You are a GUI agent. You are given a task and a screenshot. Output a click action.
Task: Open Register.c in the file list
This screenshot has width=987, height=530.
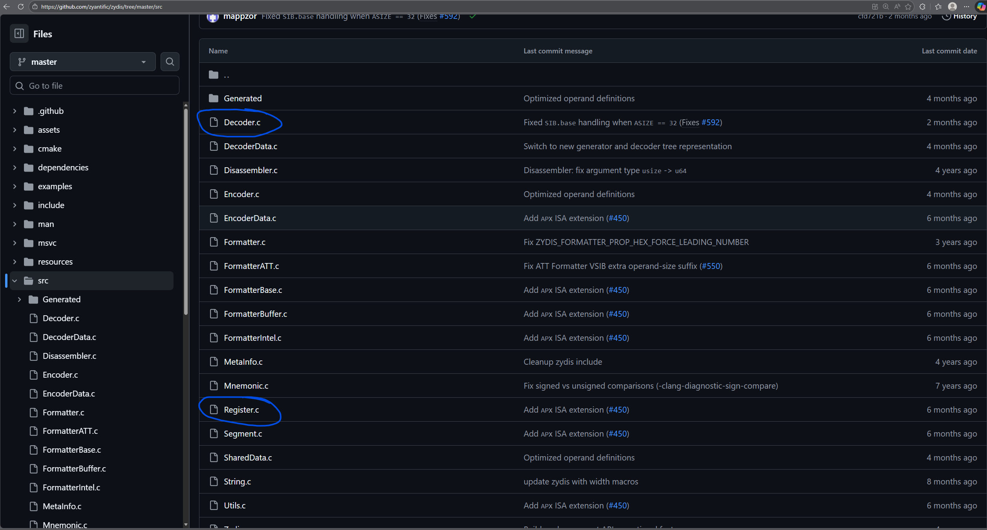[241, 410]
